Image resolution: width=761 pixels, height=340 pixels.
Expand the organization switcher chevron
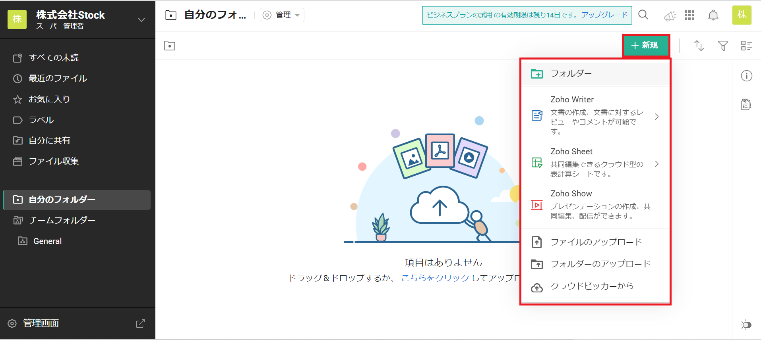click(x=141, y=20)
